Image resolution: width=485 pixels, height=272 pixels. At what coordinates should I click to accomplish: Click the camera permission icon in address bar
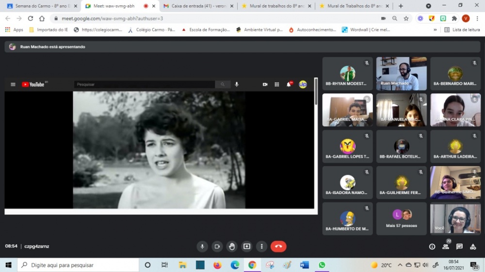pyautogui.click(x=383, y=18)
